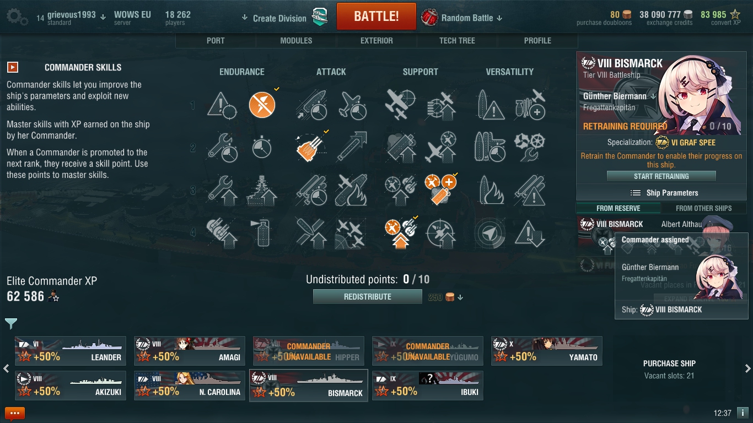
Task: Click the Create Division ship icon
Action: (x=320, y=17)
